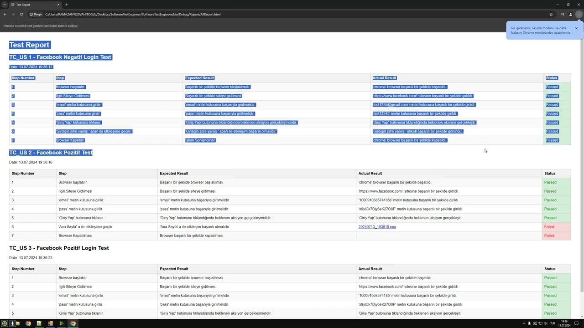Image resolution: width=584 pixels, height=328 pixels.
Task: Switch the TUR keyboard language indicator
Action: click(553, 323)
